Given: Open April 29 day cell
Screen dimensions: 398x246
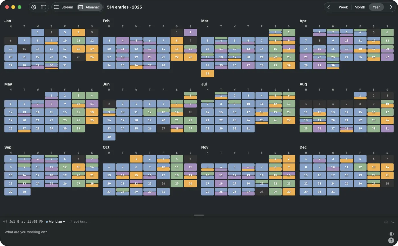Looking at the screenshot, I should pos(320,65).
